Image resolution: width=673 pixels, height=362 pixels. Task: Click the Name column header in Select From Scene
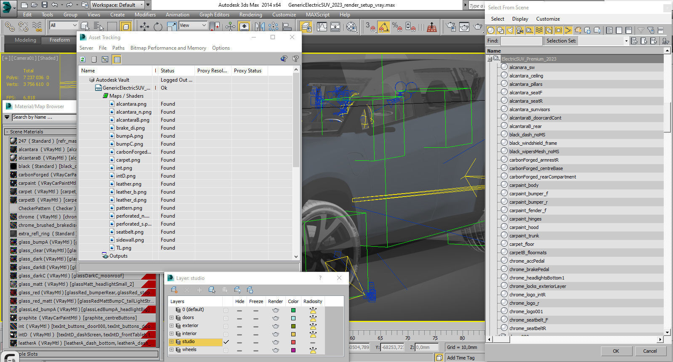point(575,51)
